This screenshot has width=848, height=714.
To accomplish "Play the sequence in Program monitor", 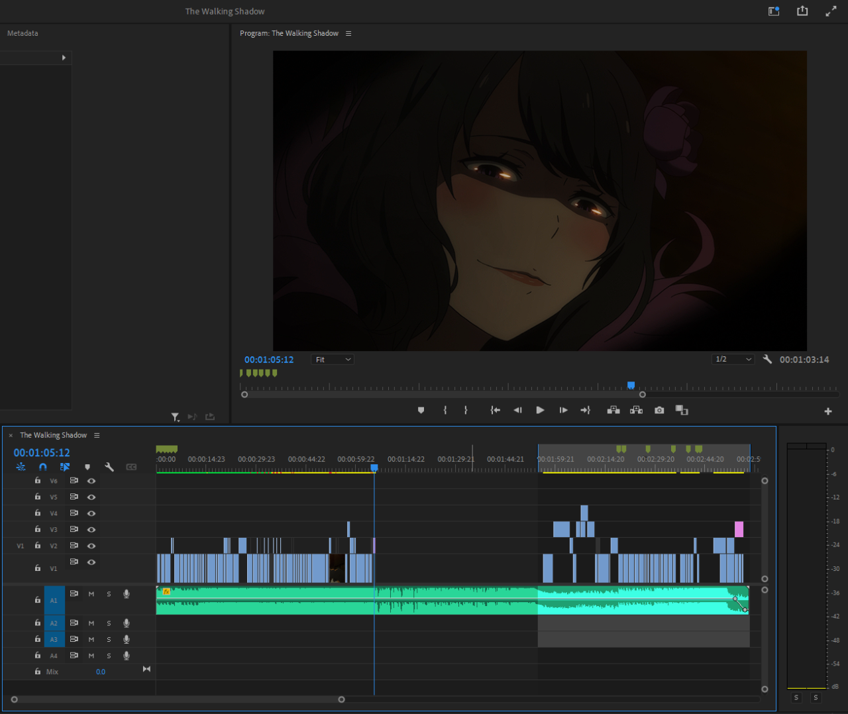I will pyautogui.click(x=540, y=411).
